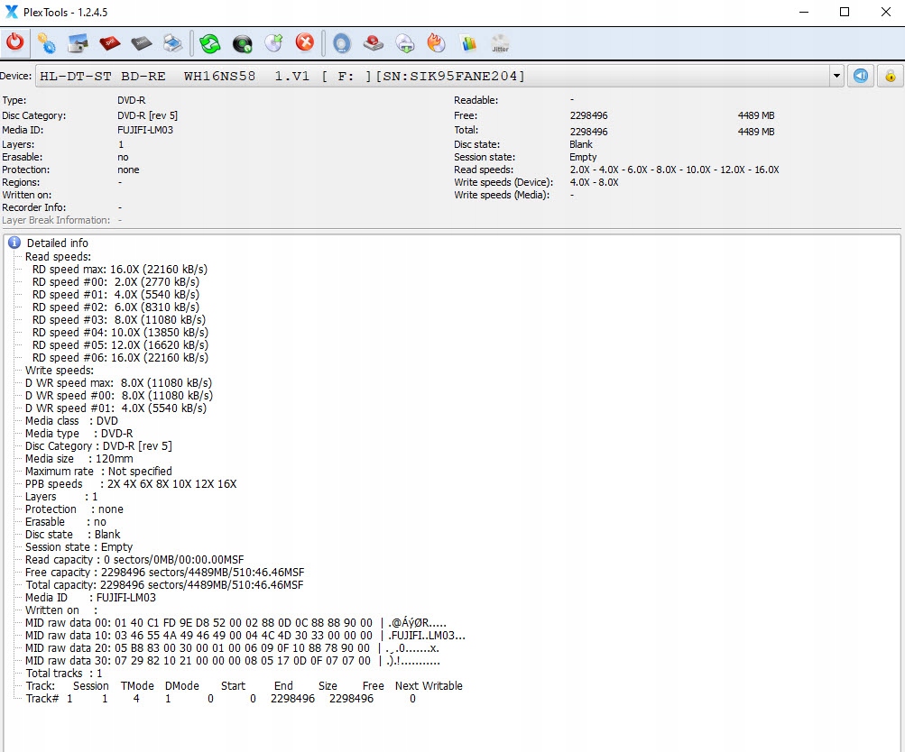Click the blue eject button beside device
The image size is (905, 752).
click(x=861, y=76)
